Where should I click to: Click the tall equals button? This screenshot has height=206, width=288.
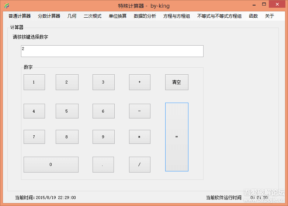tap(177, 137)
